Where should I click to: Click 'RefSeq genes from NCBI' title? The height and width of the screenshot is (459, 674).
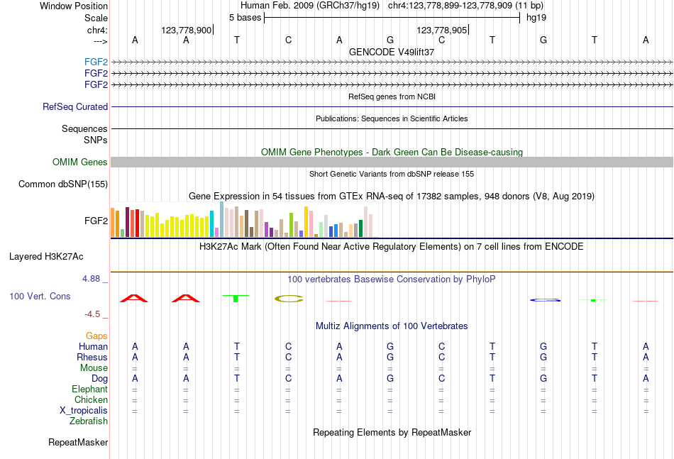392,96
